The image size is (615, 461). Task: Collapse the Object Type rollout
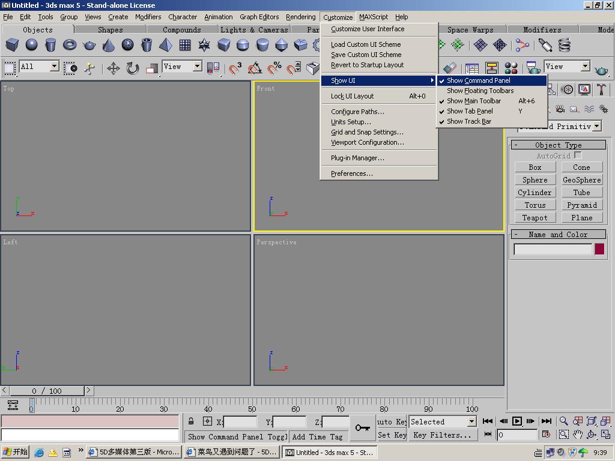point(559,145)
